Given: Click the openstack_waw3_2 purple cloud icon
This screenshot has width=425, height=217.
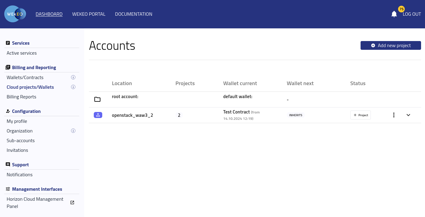Looking at the screenshot, I should [x=98, y=115].
